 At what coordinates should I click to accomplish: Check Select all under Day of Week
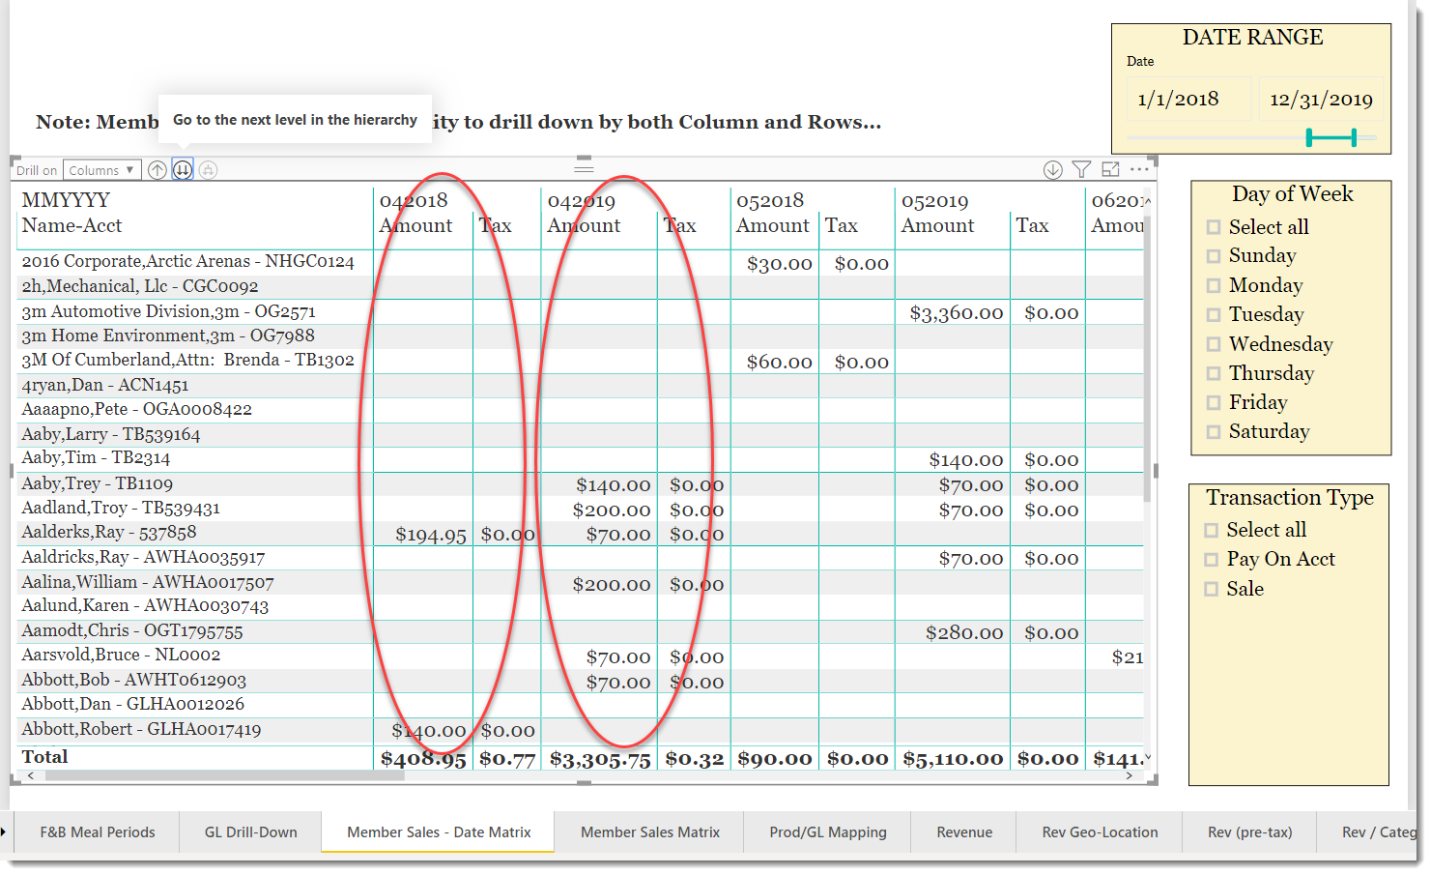pos(1214,227)
